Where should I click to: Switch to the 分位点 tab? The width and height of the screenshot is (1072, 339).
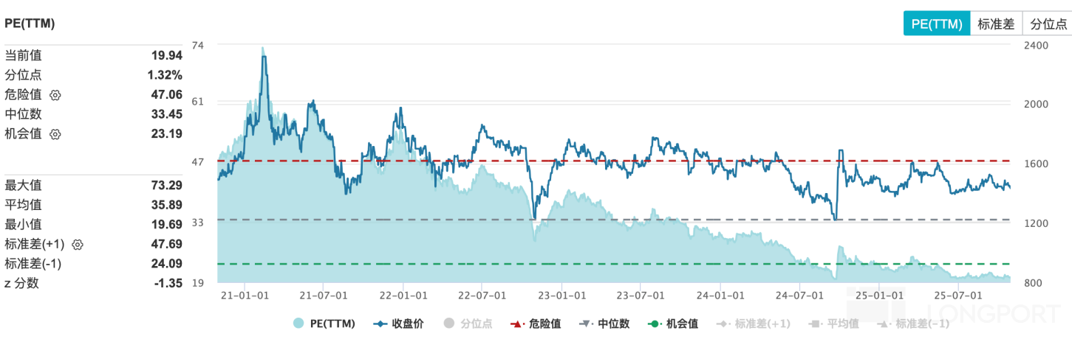[x=1048, y=24]
